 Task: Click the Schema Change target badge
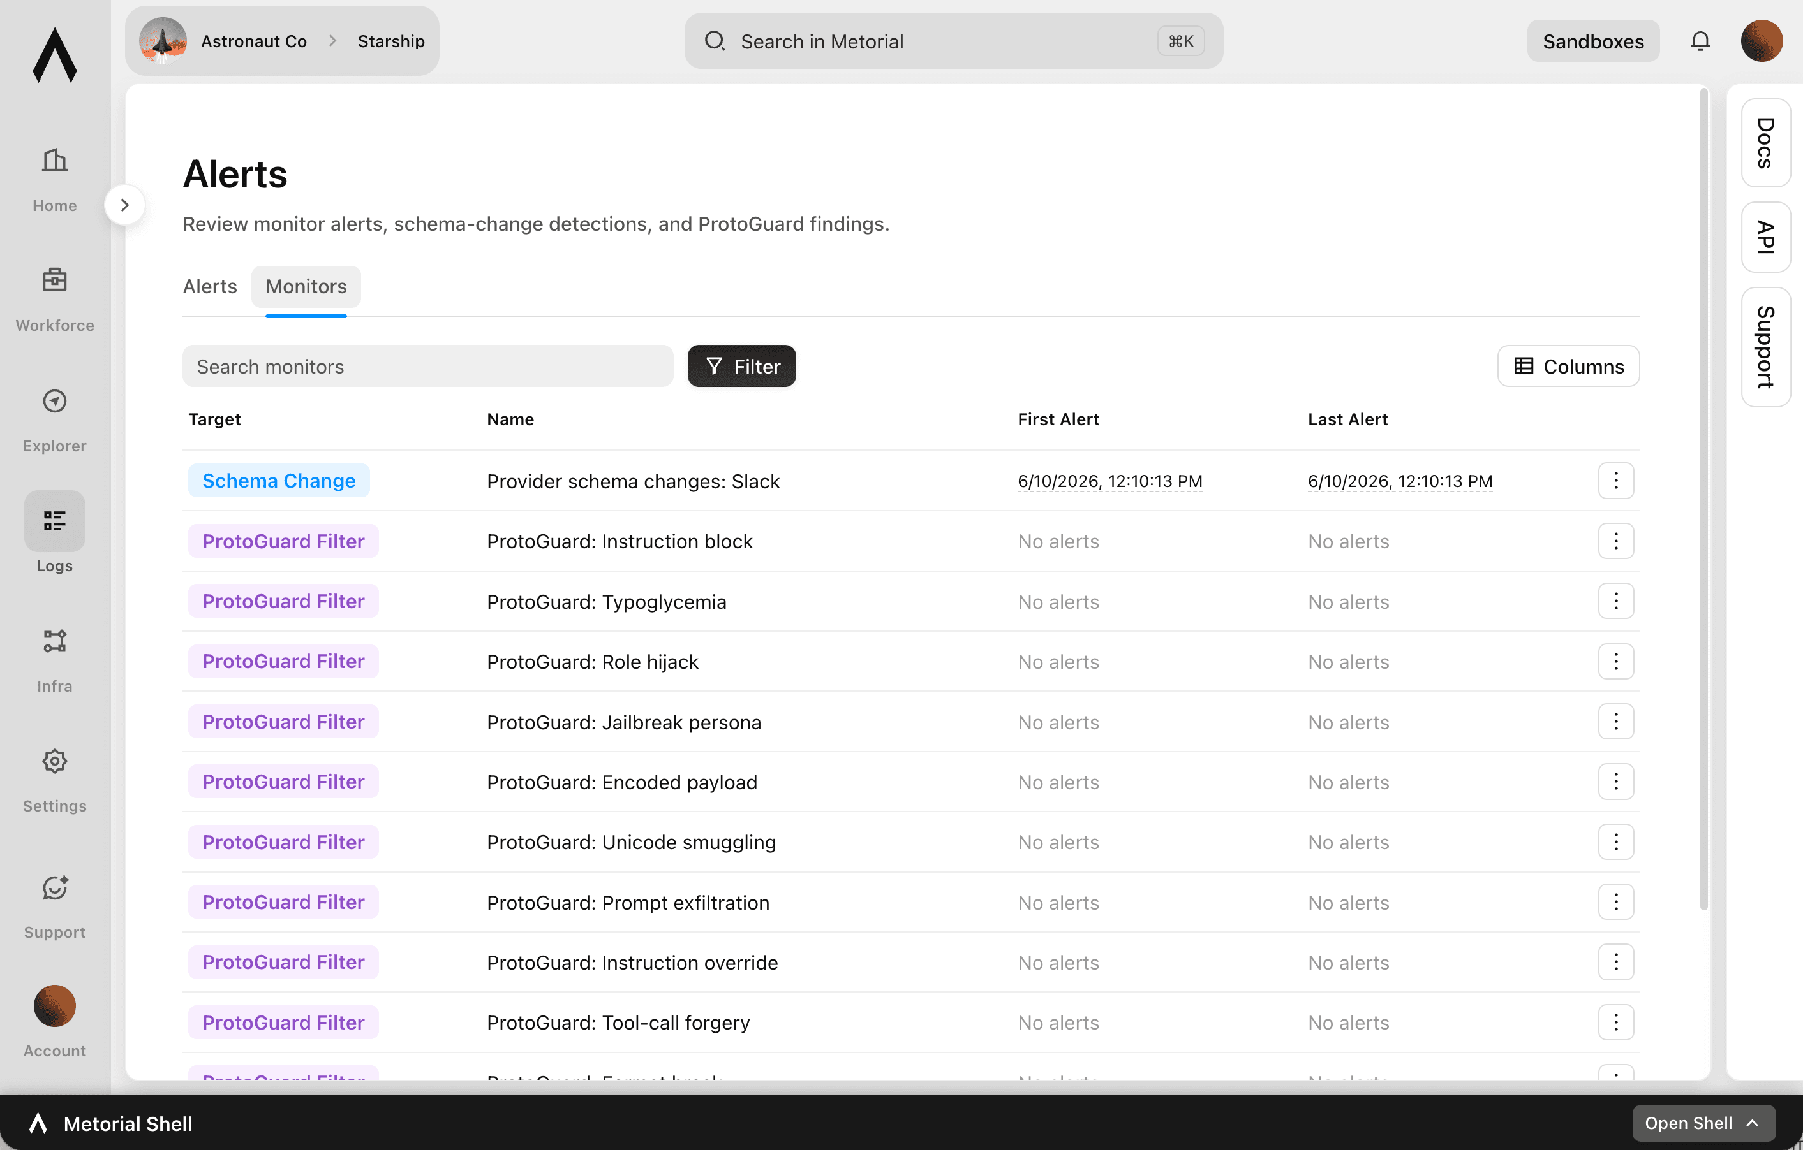click(x=279, y=481)
